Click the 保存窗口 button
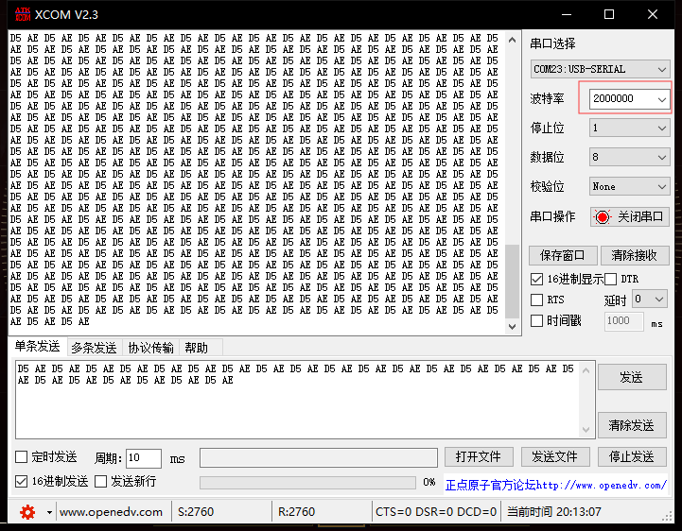 [x=563, y=255]
